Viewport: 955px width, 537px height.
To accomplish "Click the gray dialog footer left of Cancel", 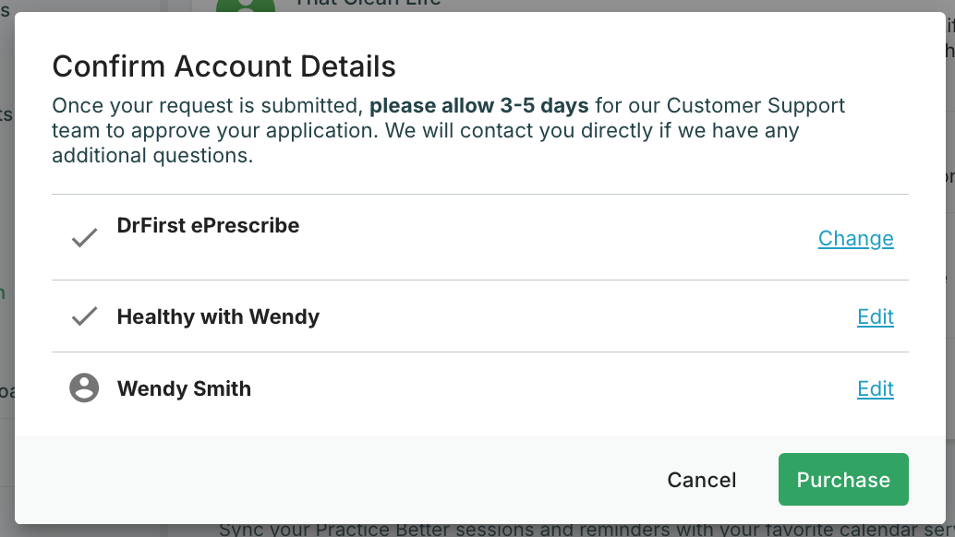I will click(333, 479).
